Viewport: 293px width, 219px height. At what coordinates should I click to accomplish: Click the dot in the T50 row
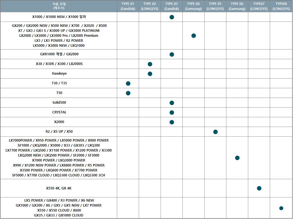pos(128,93)
